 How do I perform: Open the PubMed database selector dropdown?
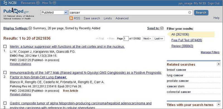tap(54, 13)
